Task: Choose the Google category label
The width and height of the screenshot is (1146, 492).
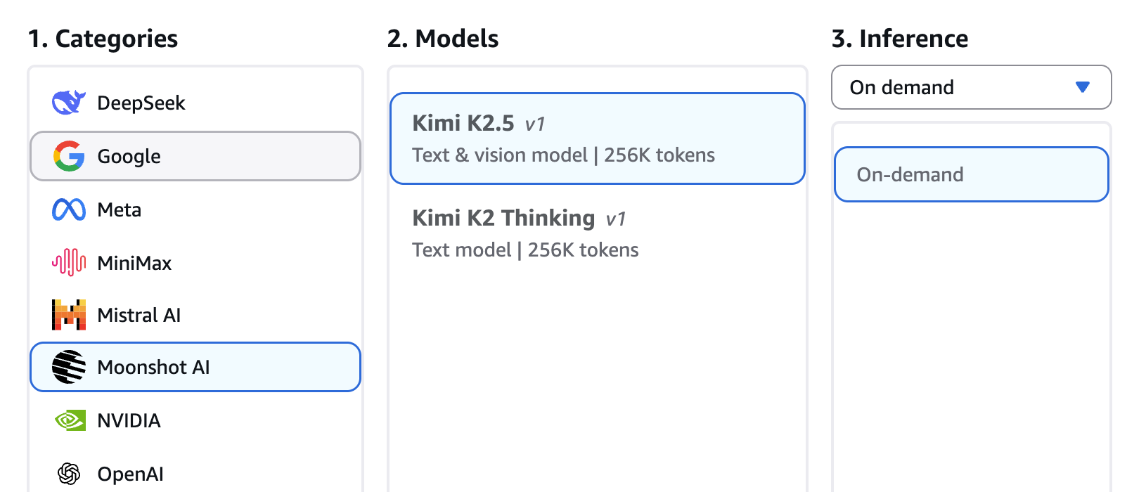Action: (x=129, y=157)
